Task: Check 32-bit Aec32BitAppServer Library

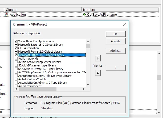Action: point(16,62)
